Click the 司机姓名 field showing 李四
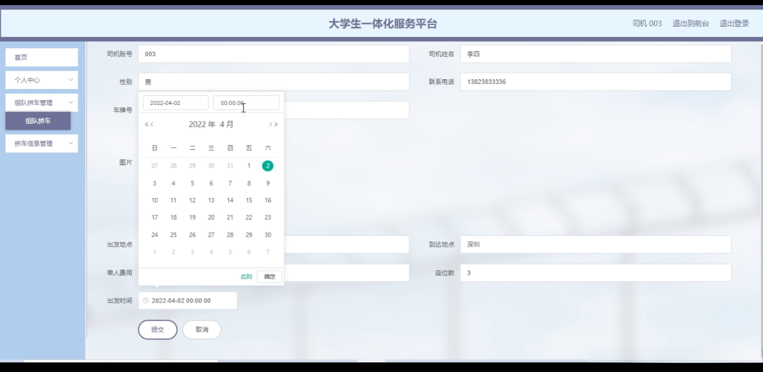763x372 pixels. point(595,54)
